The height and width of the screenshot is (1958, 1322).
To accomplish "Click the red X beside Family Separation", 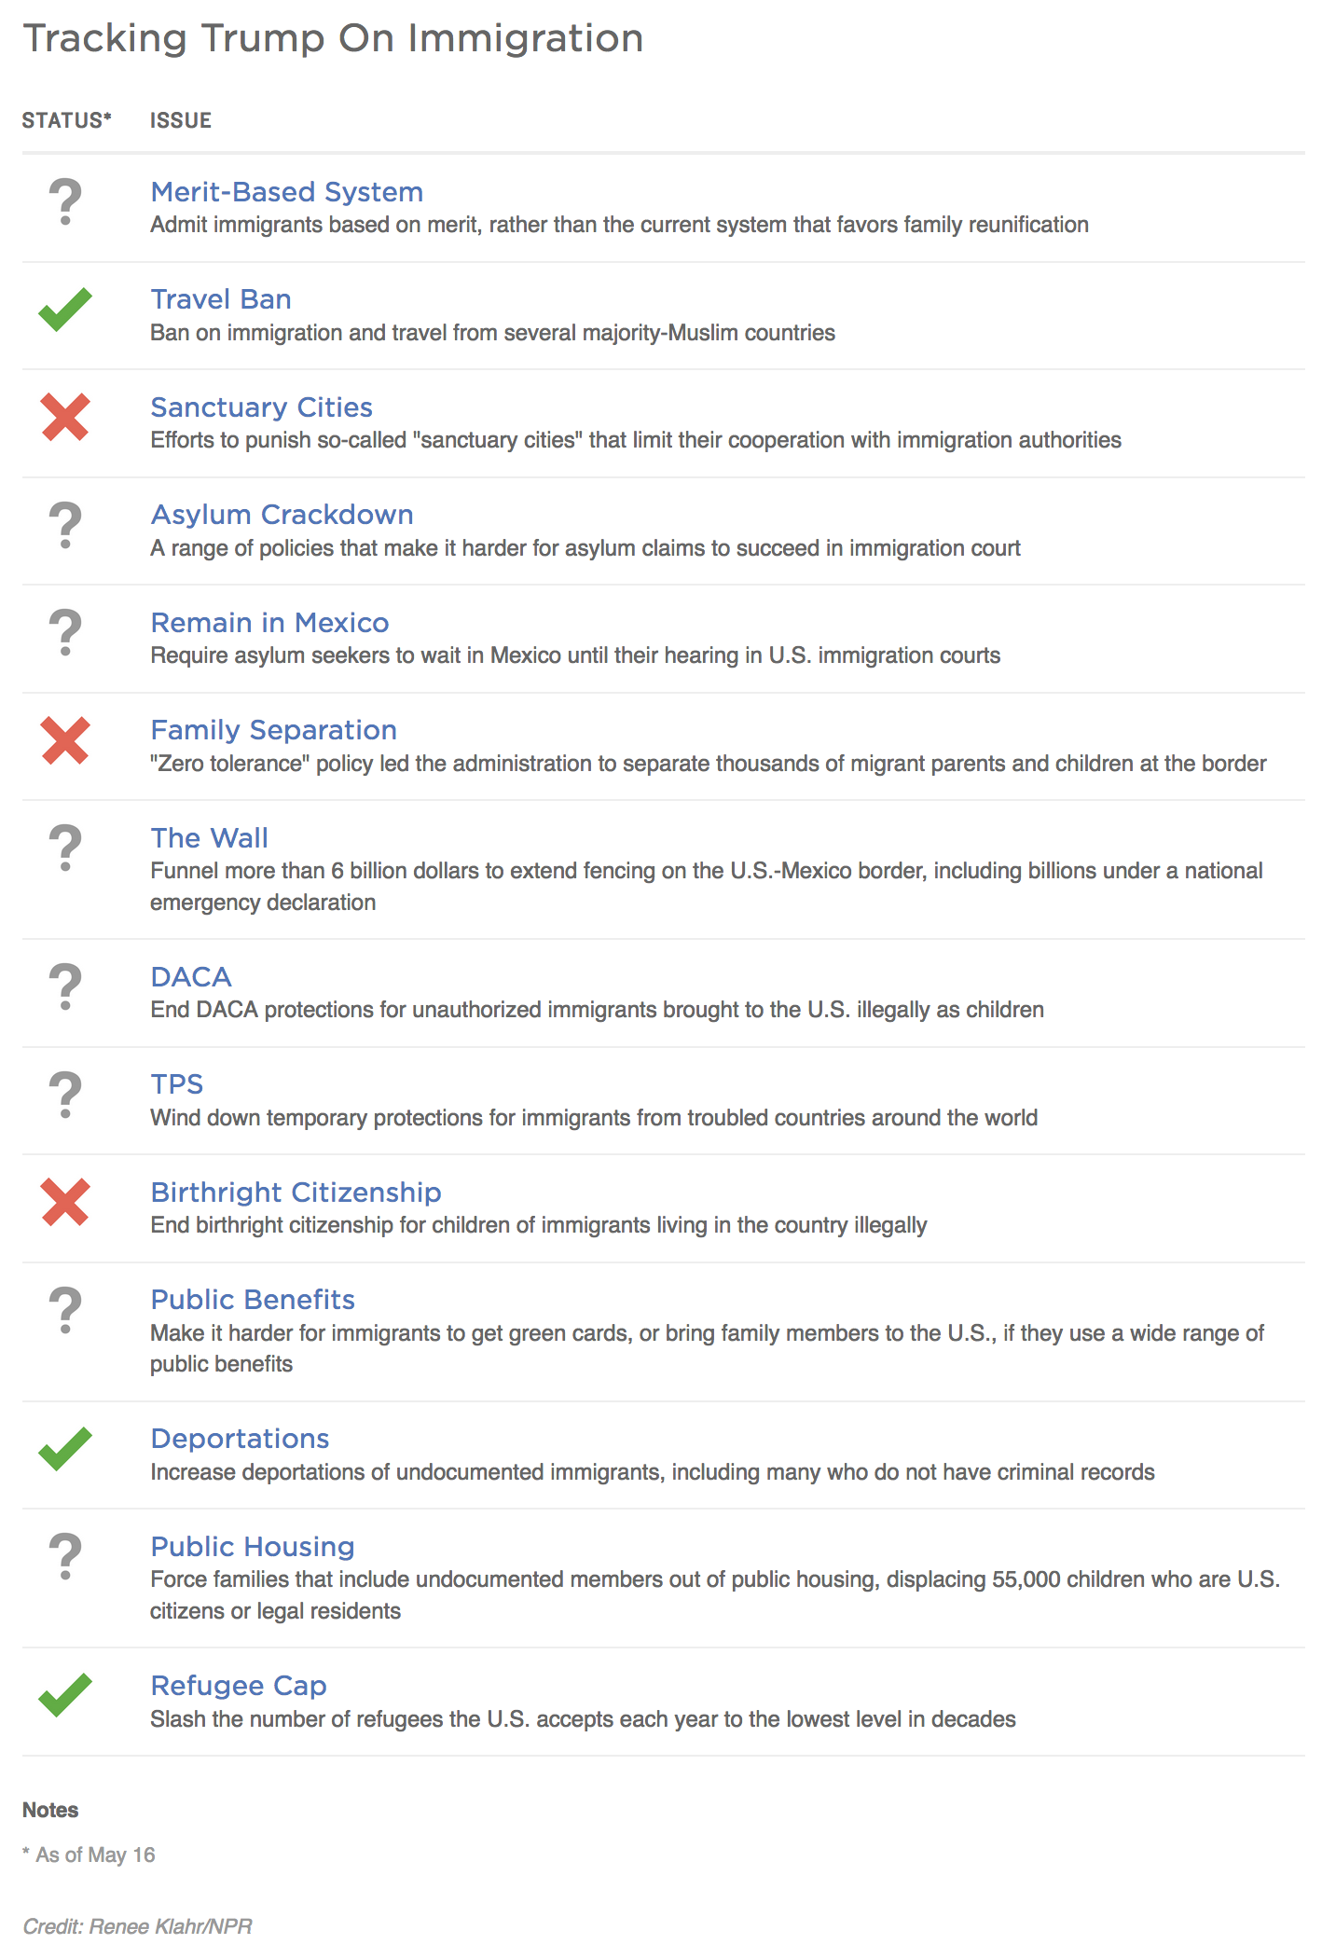I will click(x=65, y=740).
